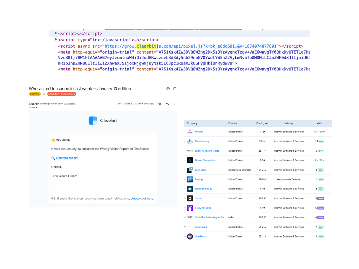Click the 'new' badge in CloudFactory row
This screenshot has width=359, height=269.
coord(321,142)
